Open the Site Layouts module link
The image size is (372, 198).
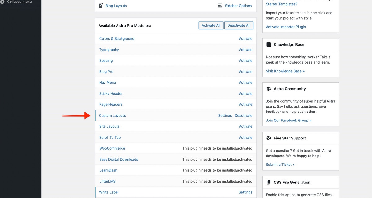(109, 126)
